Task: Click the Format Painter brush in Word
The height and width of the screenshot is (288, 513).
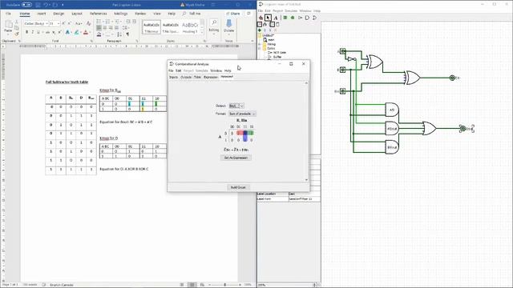Action: point(17,34)
